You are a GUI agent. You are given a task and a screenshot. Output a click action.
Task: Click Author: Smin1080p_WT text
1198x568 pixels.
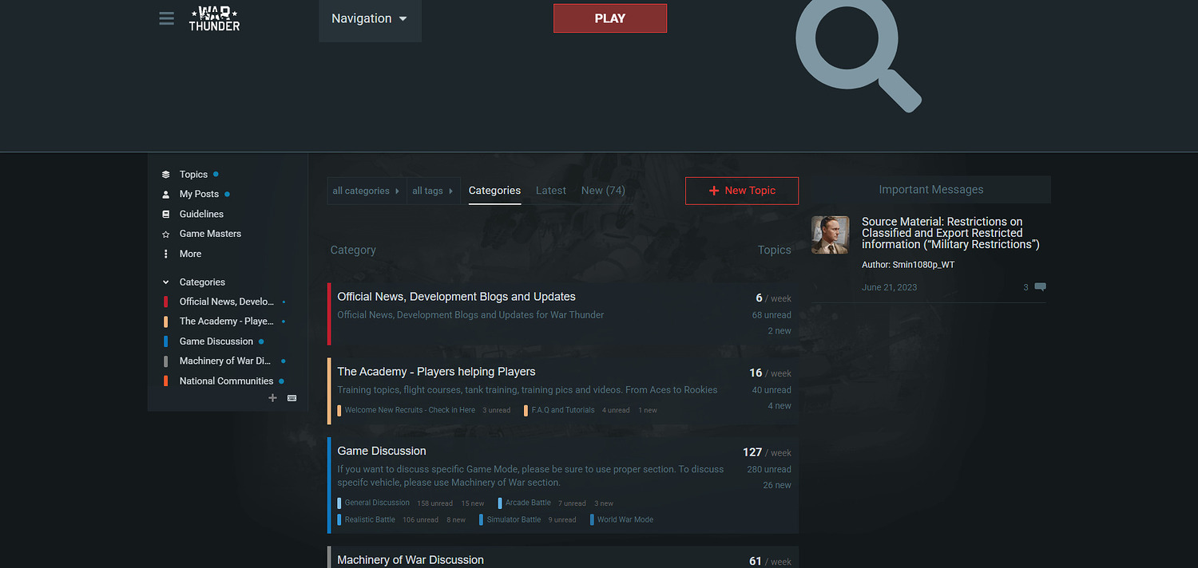point(908,265)
